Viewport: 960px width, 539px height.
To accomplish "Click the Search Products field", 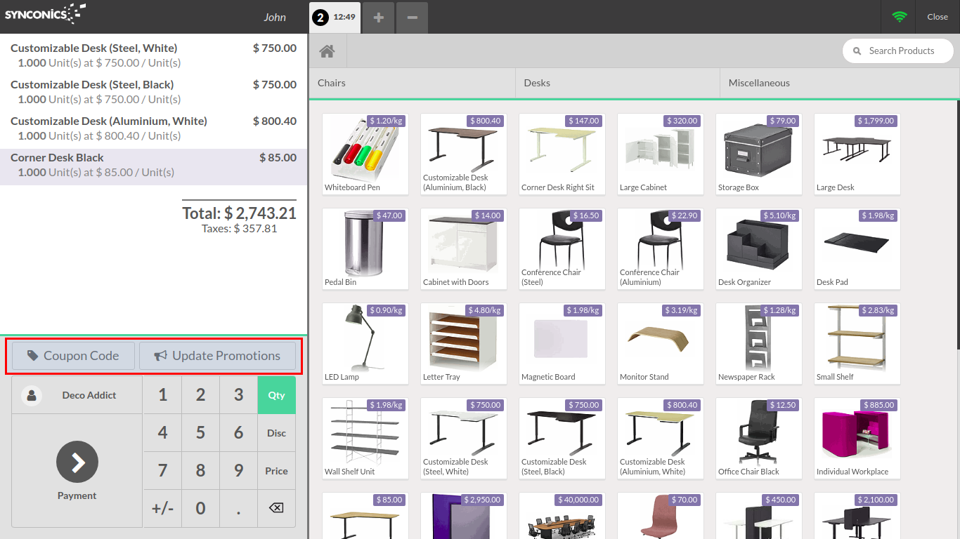I will [901, 51].
